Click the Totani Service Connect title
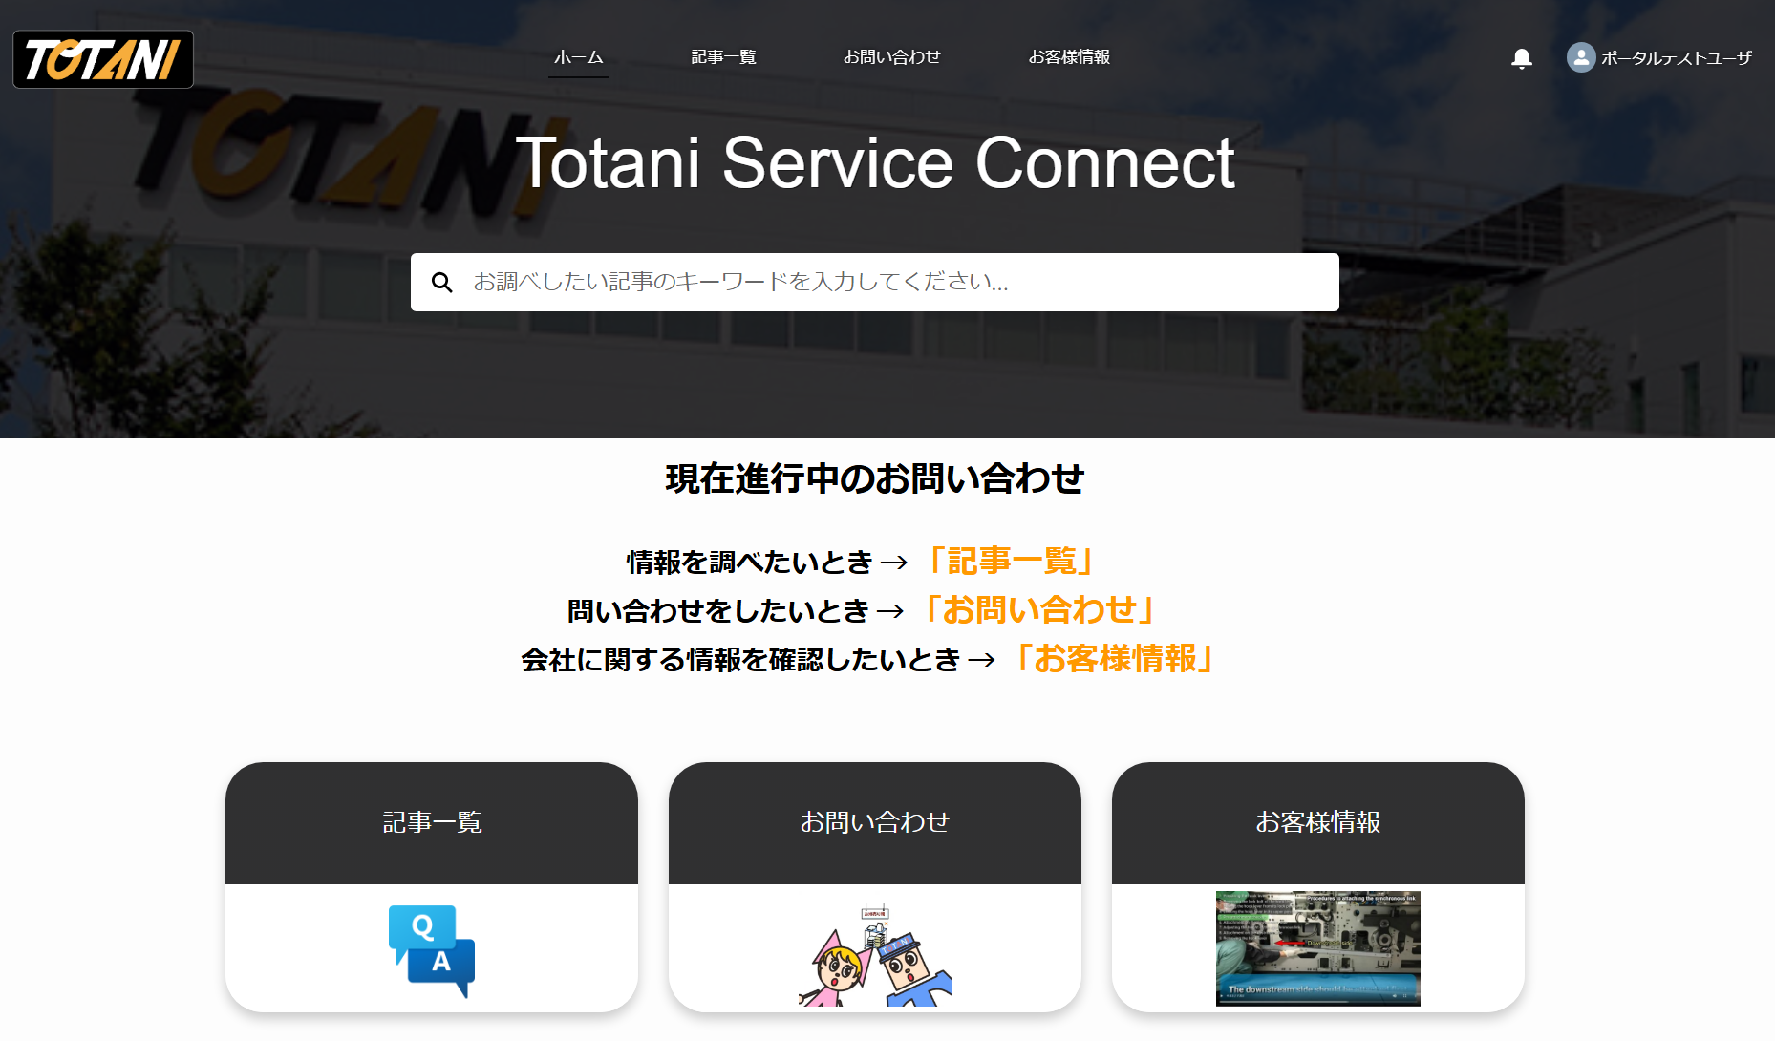This screenshot has width=1775, height=1041. click(875, 163)
